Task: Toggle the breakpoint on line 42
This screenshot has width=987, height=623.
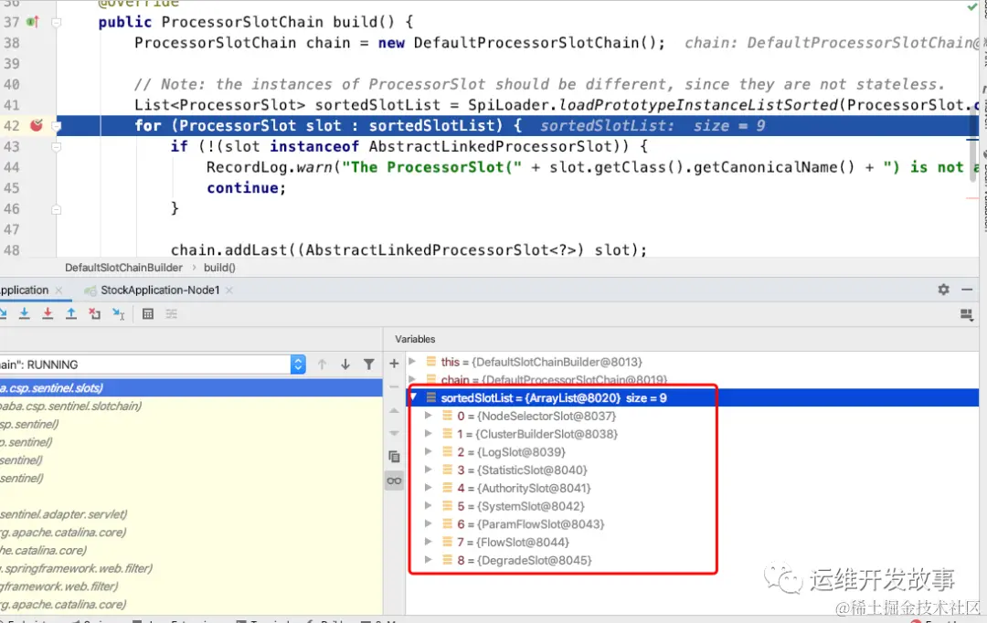Action: [x=37, y=125]
